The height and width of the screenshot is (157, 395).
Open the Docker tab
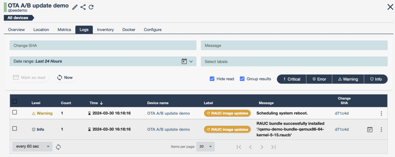point(129,30)
